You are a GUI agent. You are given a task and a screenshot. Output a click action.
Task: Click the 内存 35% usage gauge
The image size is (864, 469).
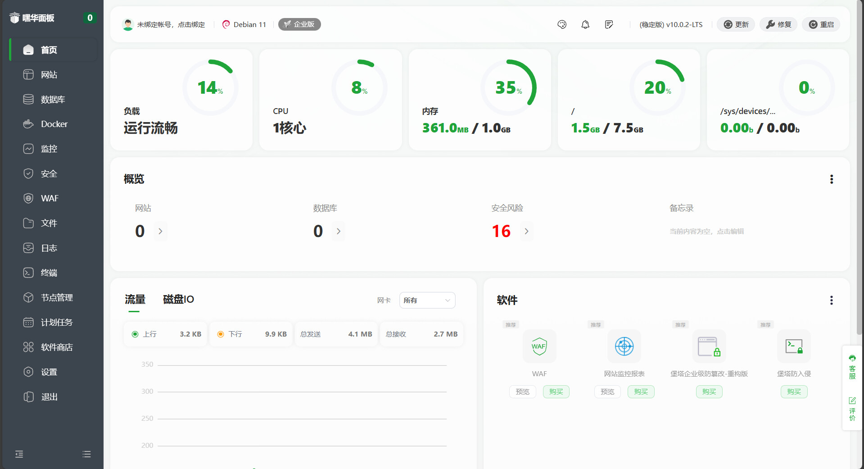pos(508,87)
